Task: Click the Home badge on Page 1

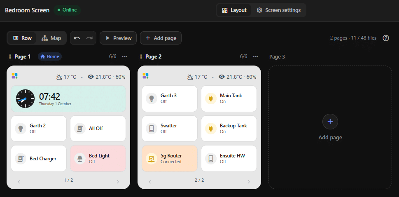Action: click(x=50, y=56)
